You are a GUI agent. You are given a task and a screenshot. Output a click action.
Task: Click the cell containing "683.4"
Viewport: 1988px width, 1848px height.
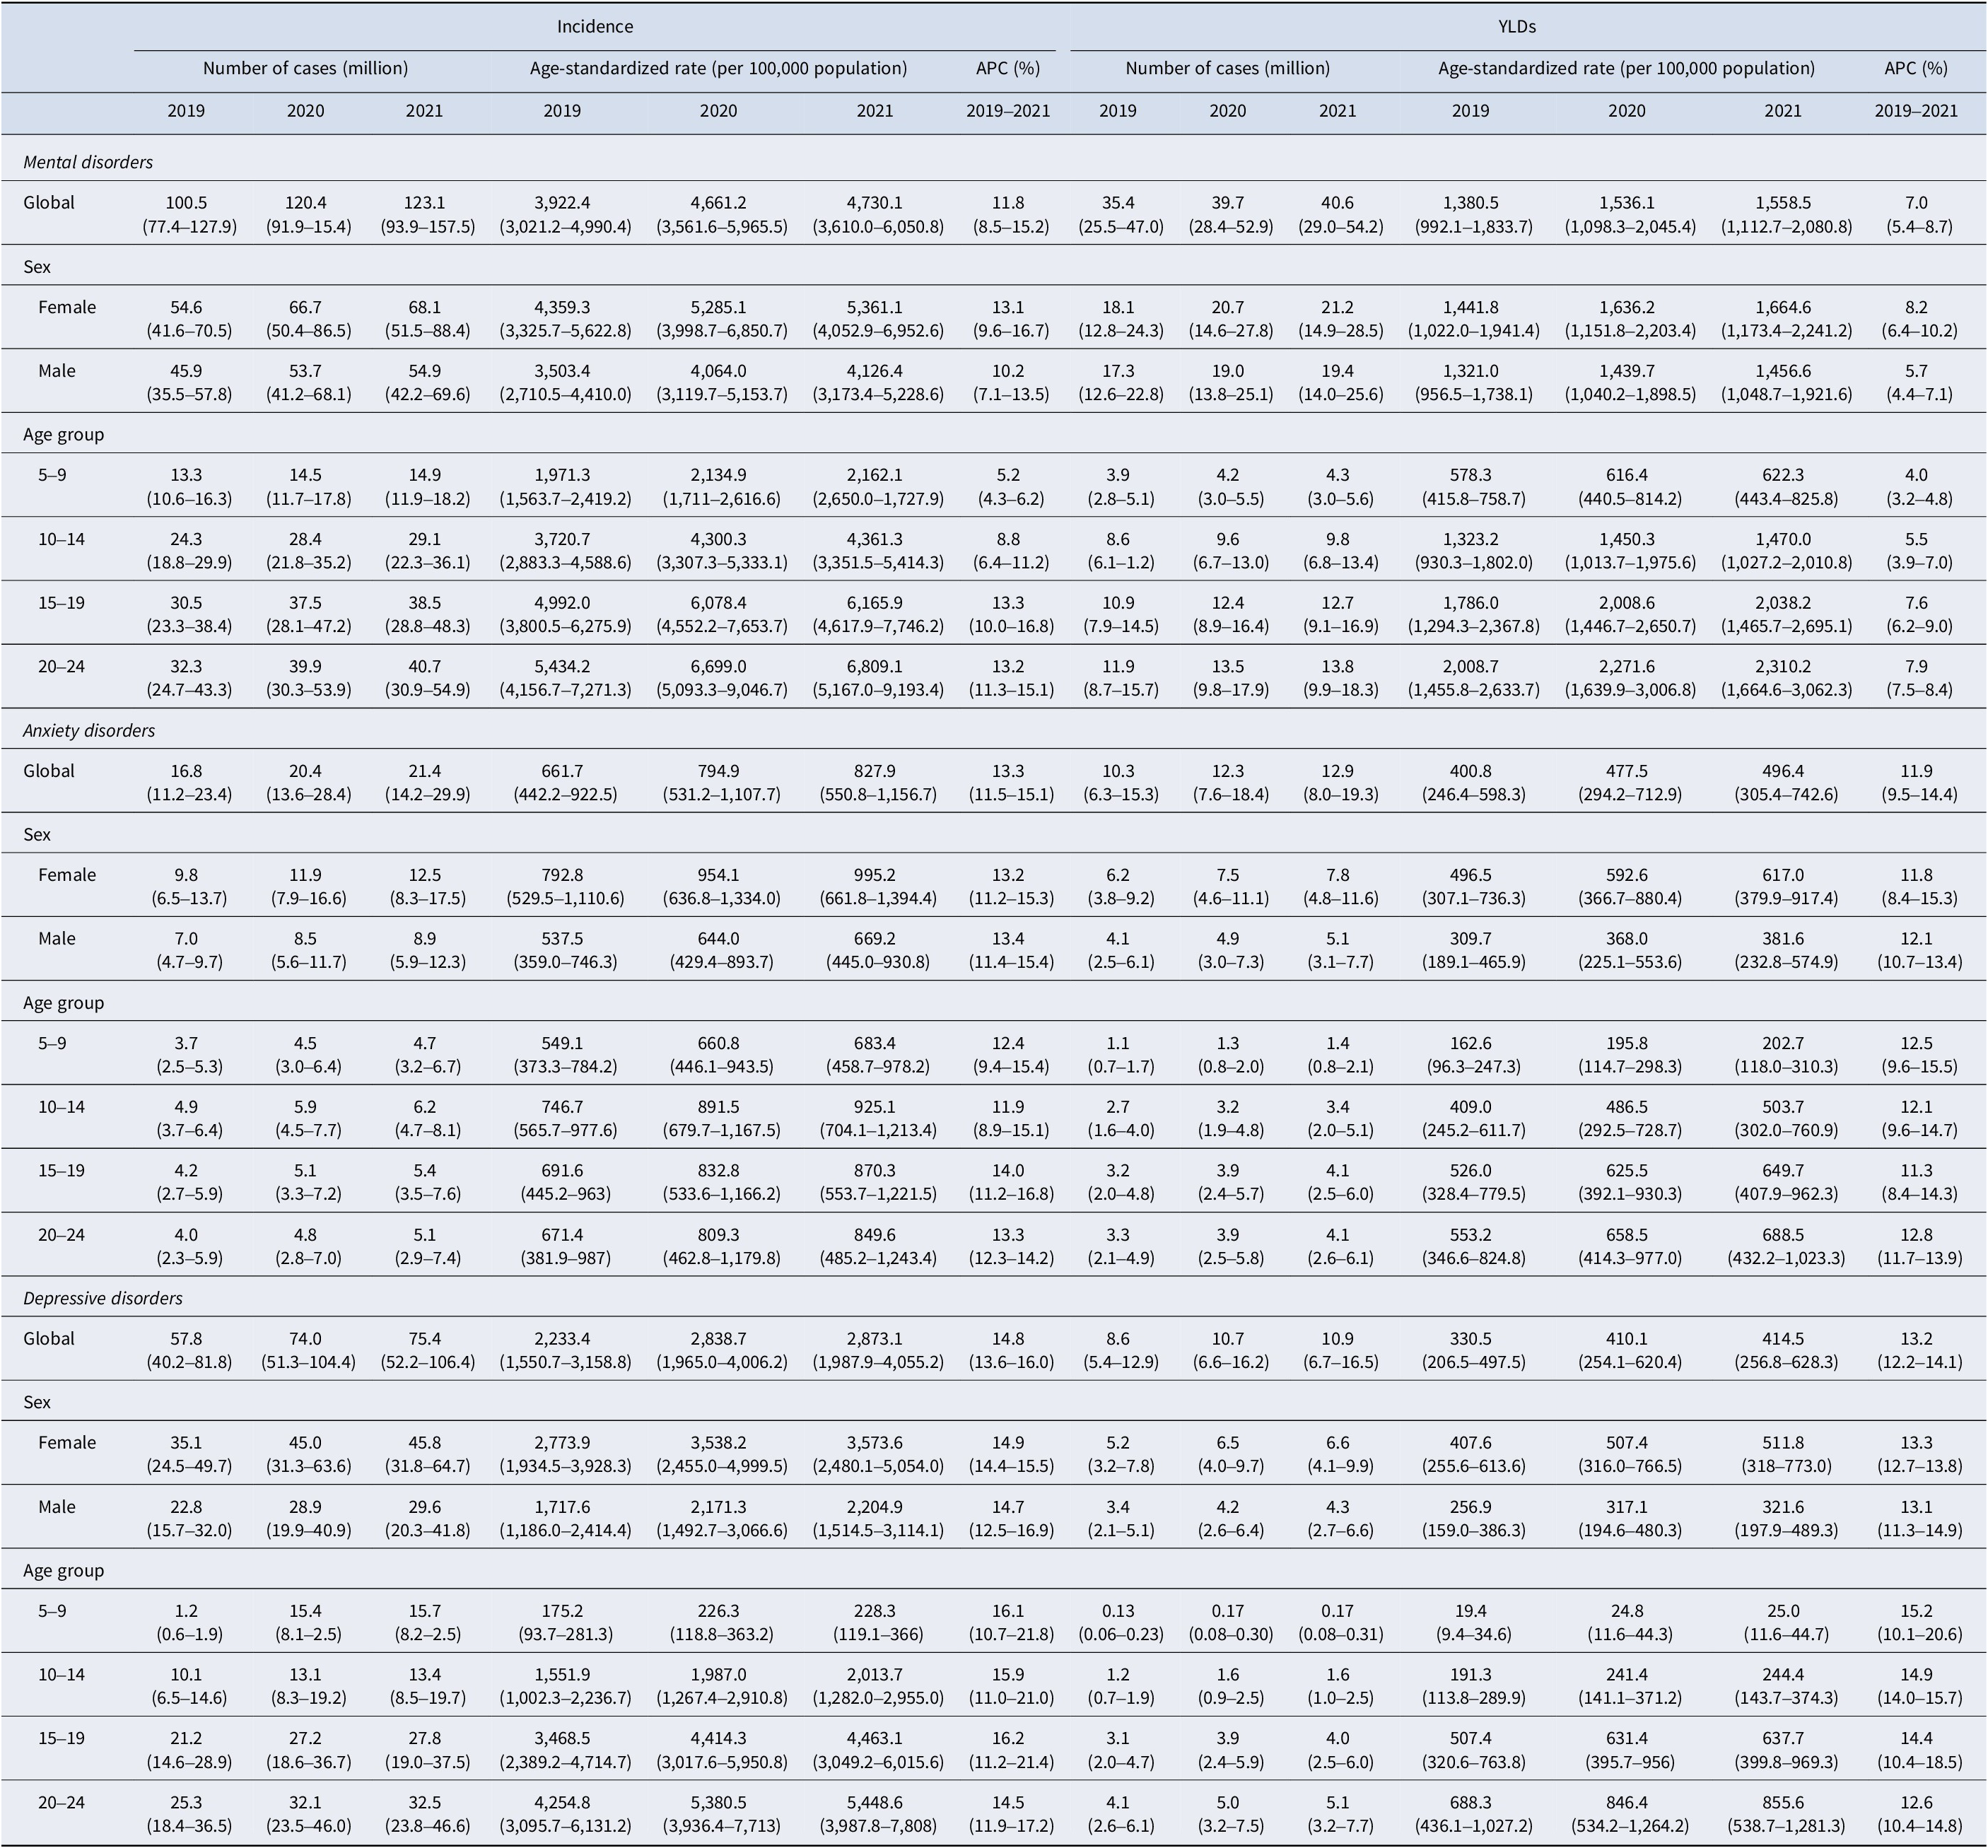point(875,1043)
